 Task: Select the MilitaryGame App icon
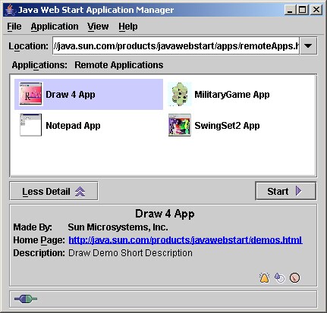(180, 94)
